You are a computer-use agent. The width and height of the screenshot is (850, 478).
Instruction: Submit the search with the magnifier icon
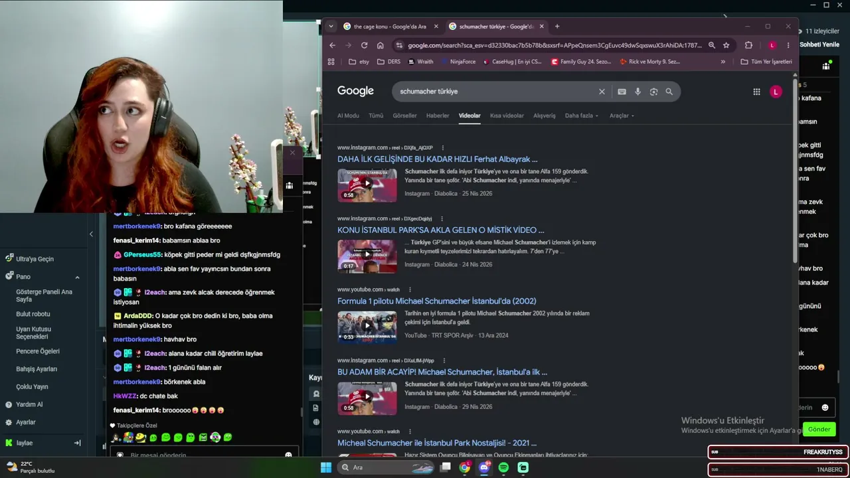coord(669,92)
